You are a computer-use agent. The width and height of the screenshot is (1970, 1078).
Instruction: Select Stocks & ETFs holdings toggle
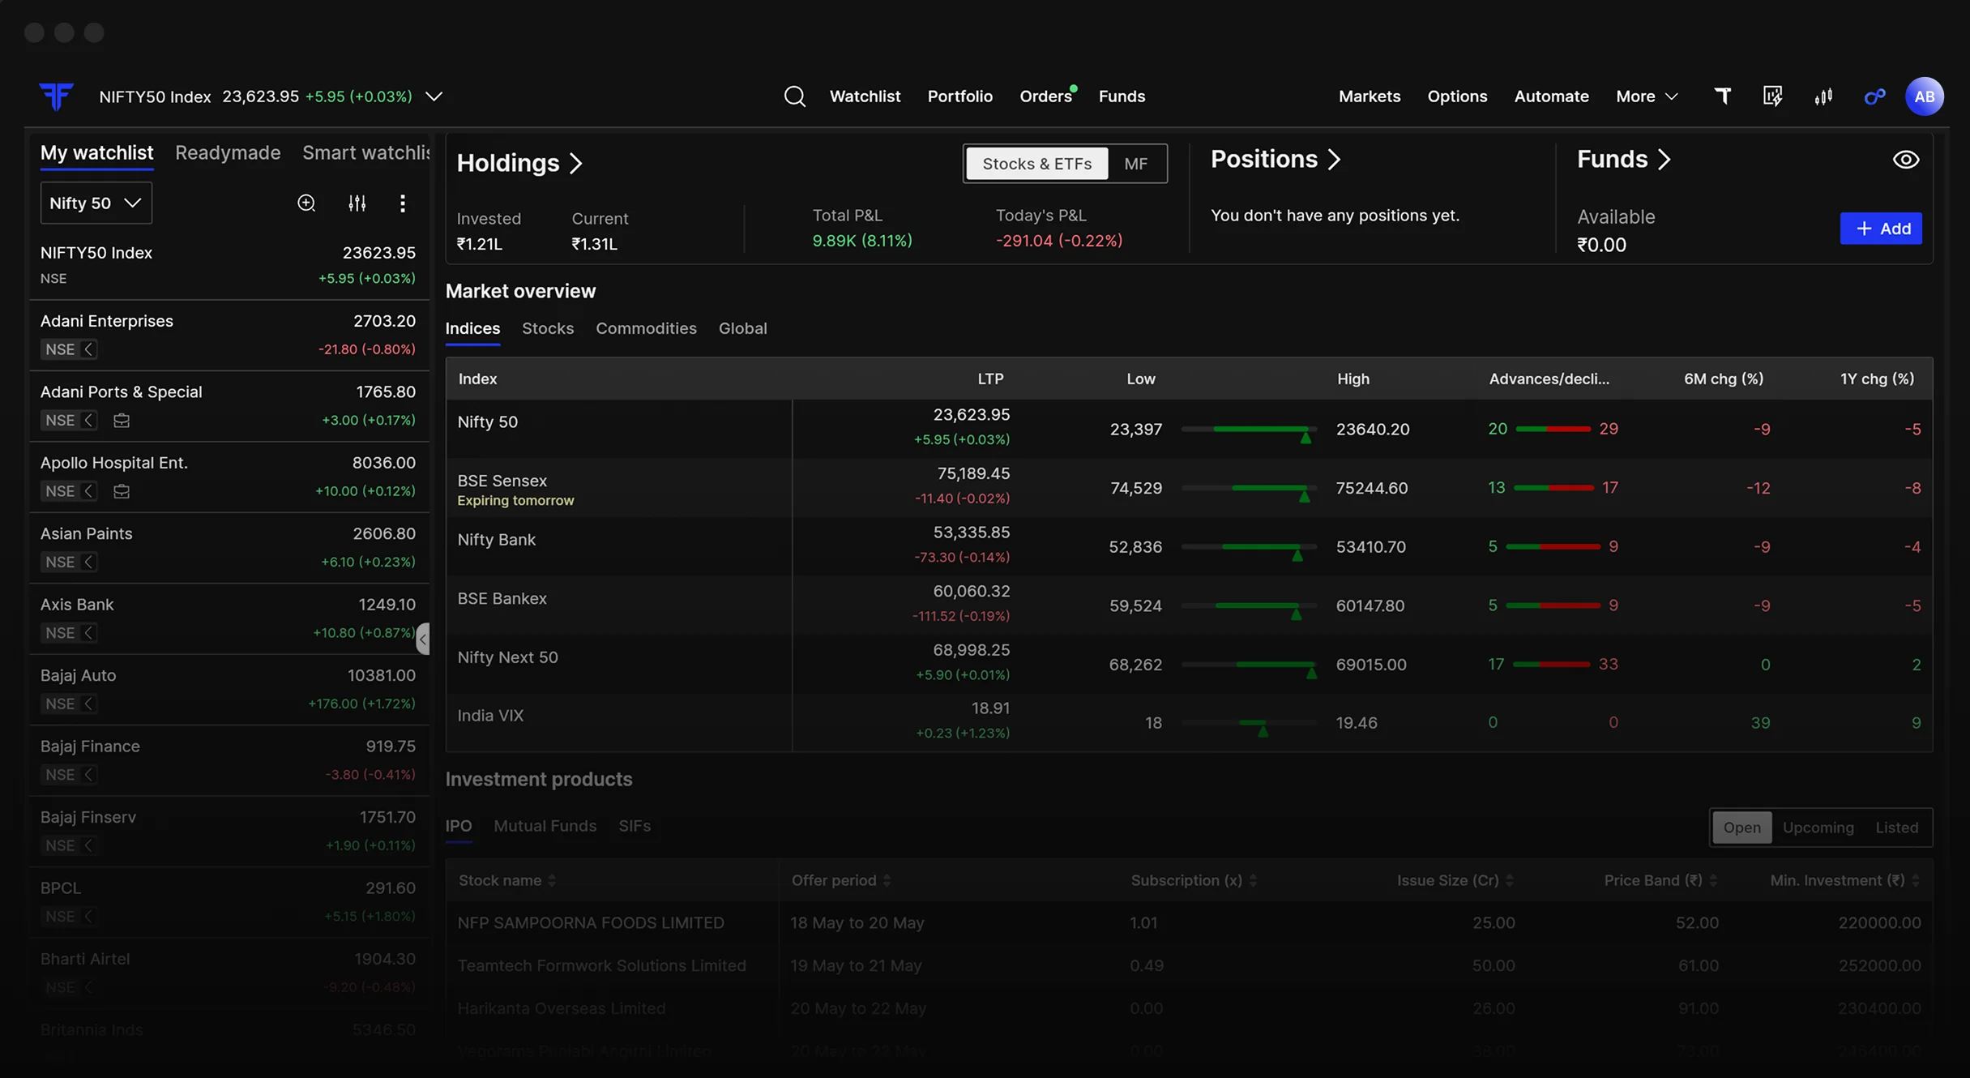pos(1036,164)
